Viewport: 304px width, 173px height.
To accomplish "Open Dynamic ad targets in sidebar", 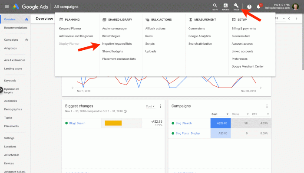I will (11, 91).
